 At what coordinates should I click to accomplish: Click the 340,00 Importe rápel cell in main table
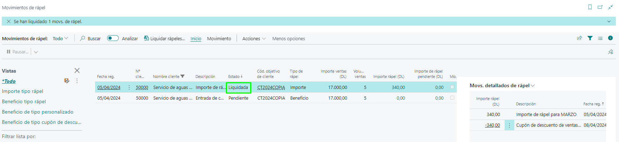(x=398, y=88)
